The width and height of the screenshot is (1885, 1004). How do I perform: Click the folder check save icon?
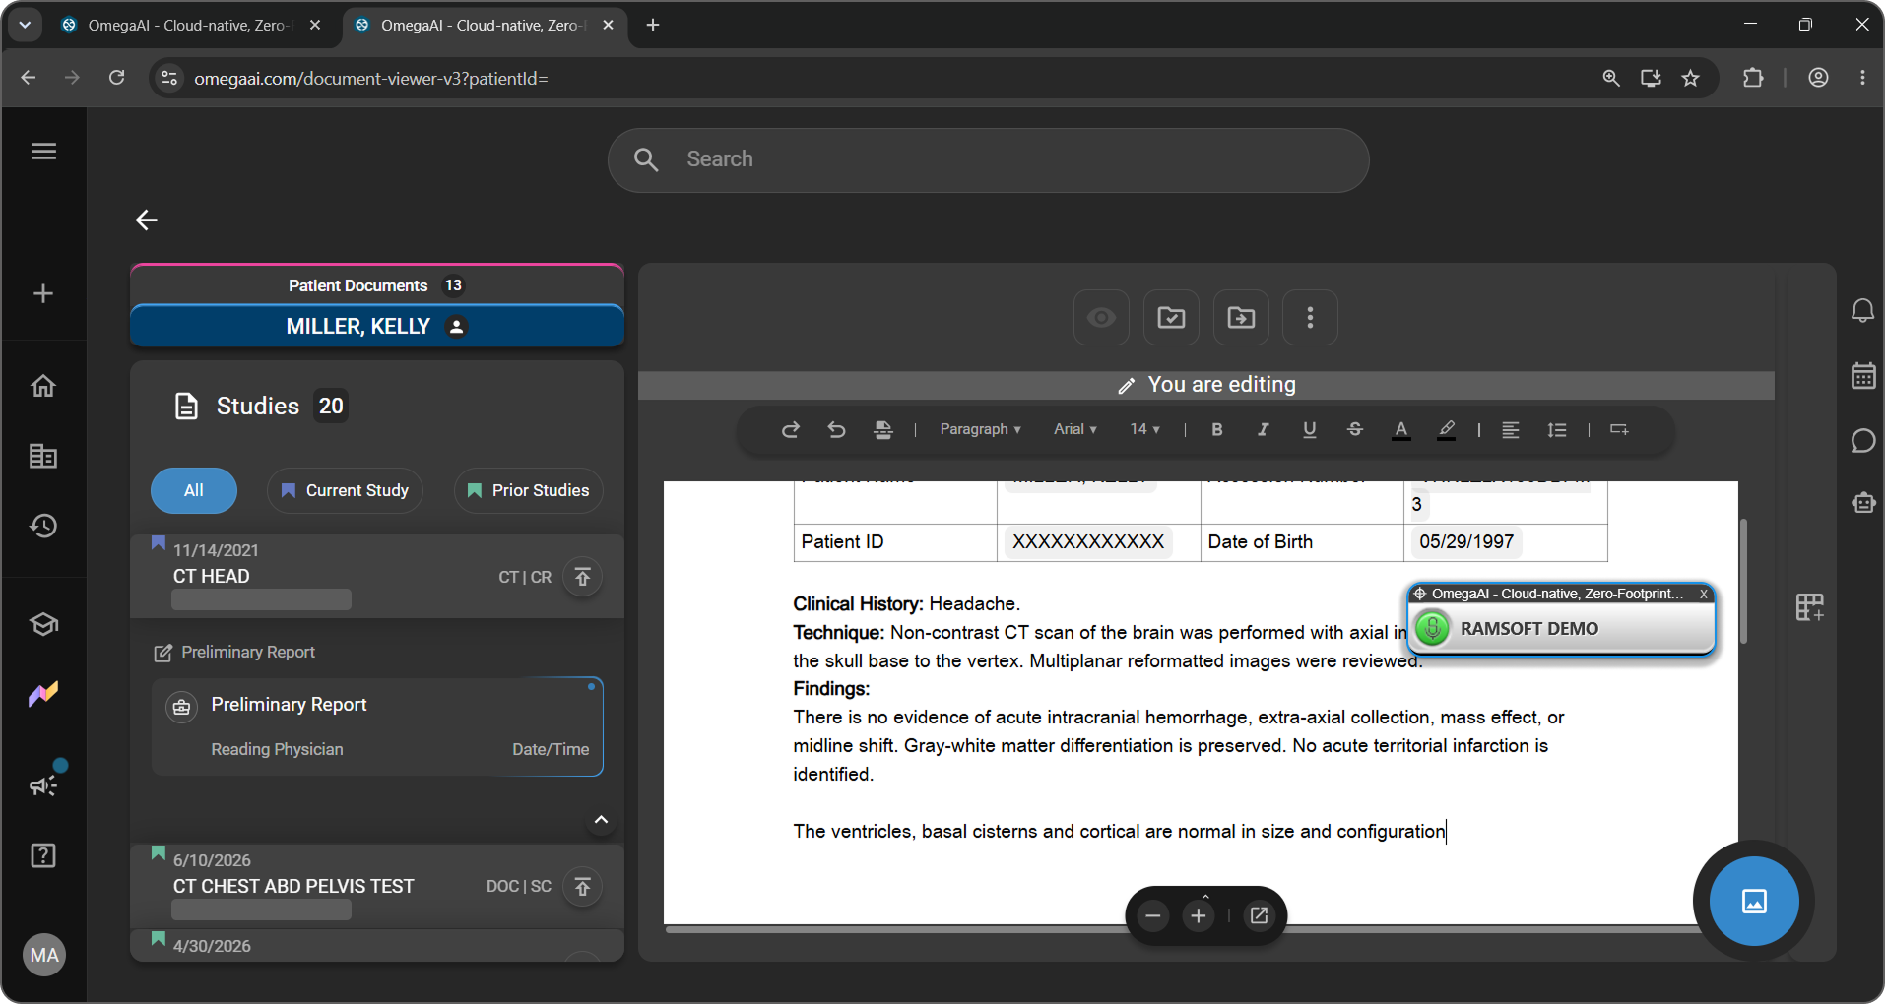(1171, 317)
